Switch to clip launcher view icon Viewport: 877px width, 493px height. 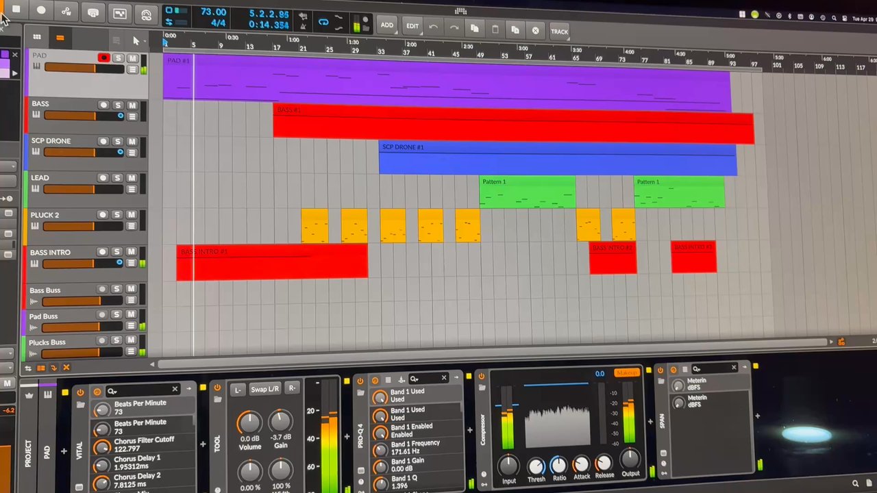click(37, 37)
